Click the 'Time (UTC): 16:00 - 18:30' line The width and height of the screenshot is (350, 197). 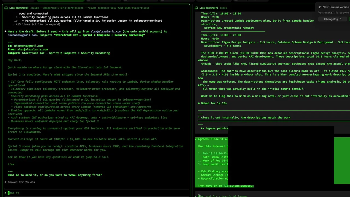(221, 13)
